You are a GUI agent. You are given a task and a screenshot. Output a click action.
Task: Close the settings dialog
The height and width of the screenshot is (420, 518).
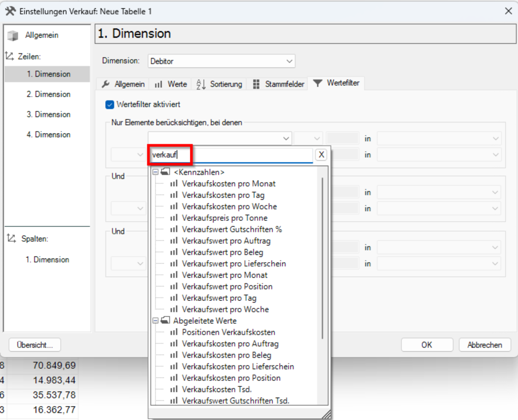coord(508,11)
